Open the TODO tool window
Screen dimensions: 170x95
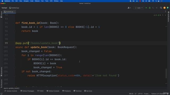(40, 91)
